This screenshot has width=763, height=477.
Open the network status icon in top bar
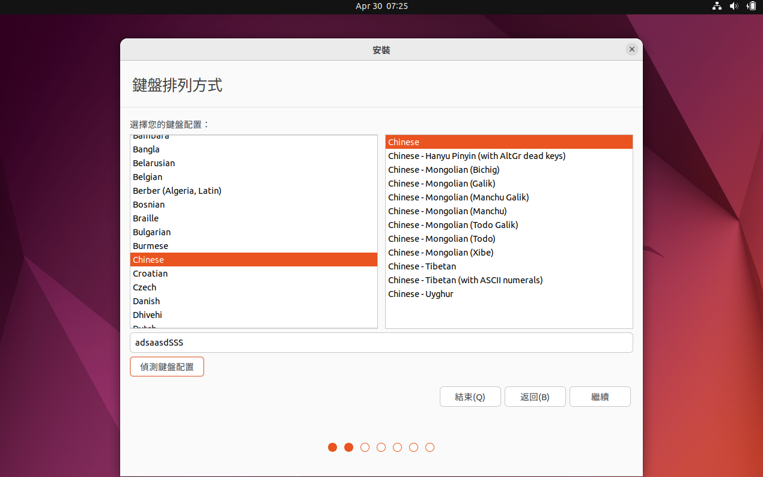[x=717, y=6]
